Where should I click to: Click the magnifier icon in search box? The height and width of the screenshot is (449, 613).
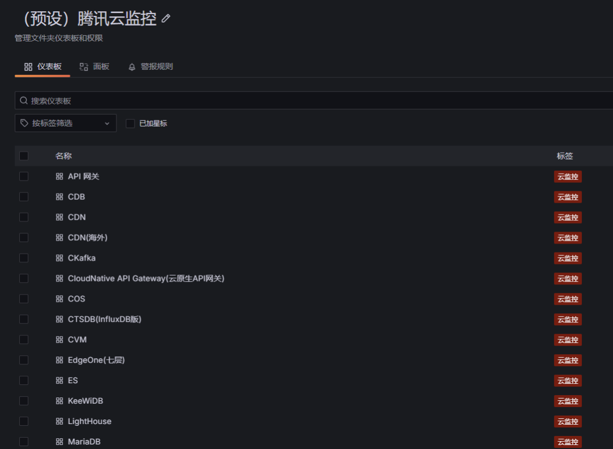click(24, 100)
